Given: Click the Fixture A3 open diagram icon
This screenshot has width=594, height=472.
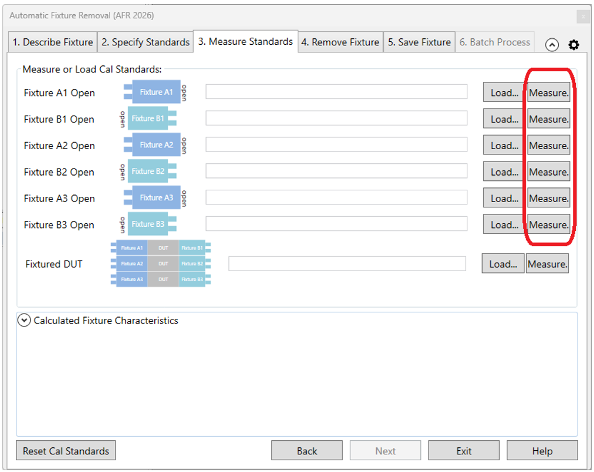Looking at the screenshot, I should click(155, 198).
